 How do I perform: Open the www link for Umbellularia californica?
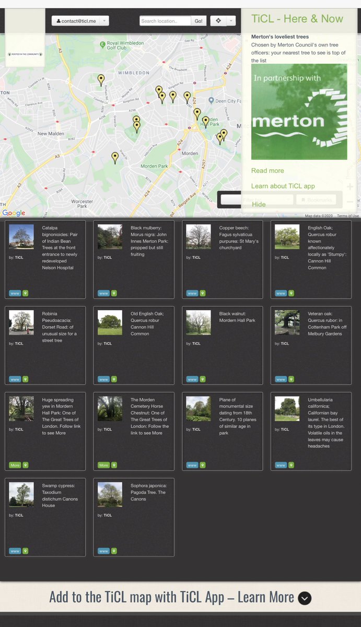pyautogui.click(x=281, y=465)
